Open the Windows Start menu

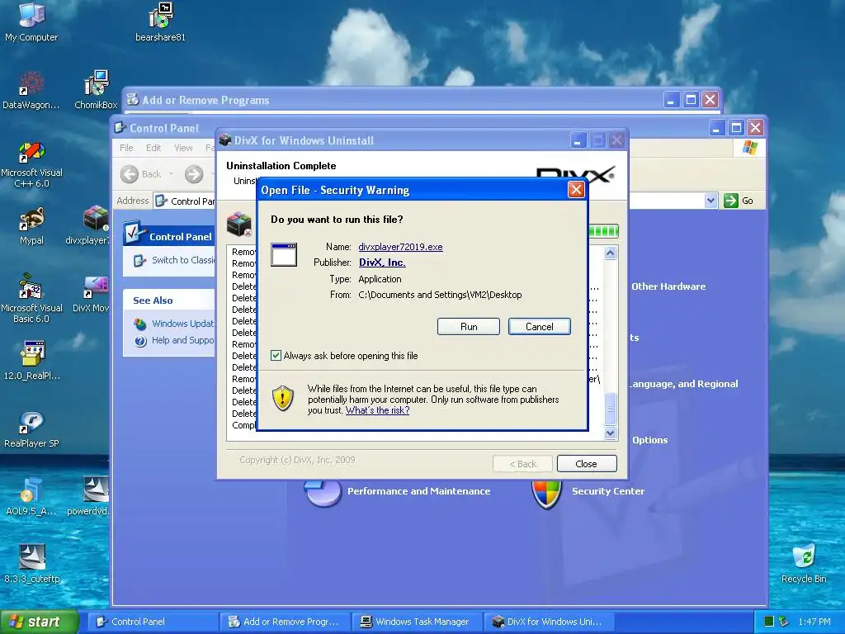click(x=39, y=622)
